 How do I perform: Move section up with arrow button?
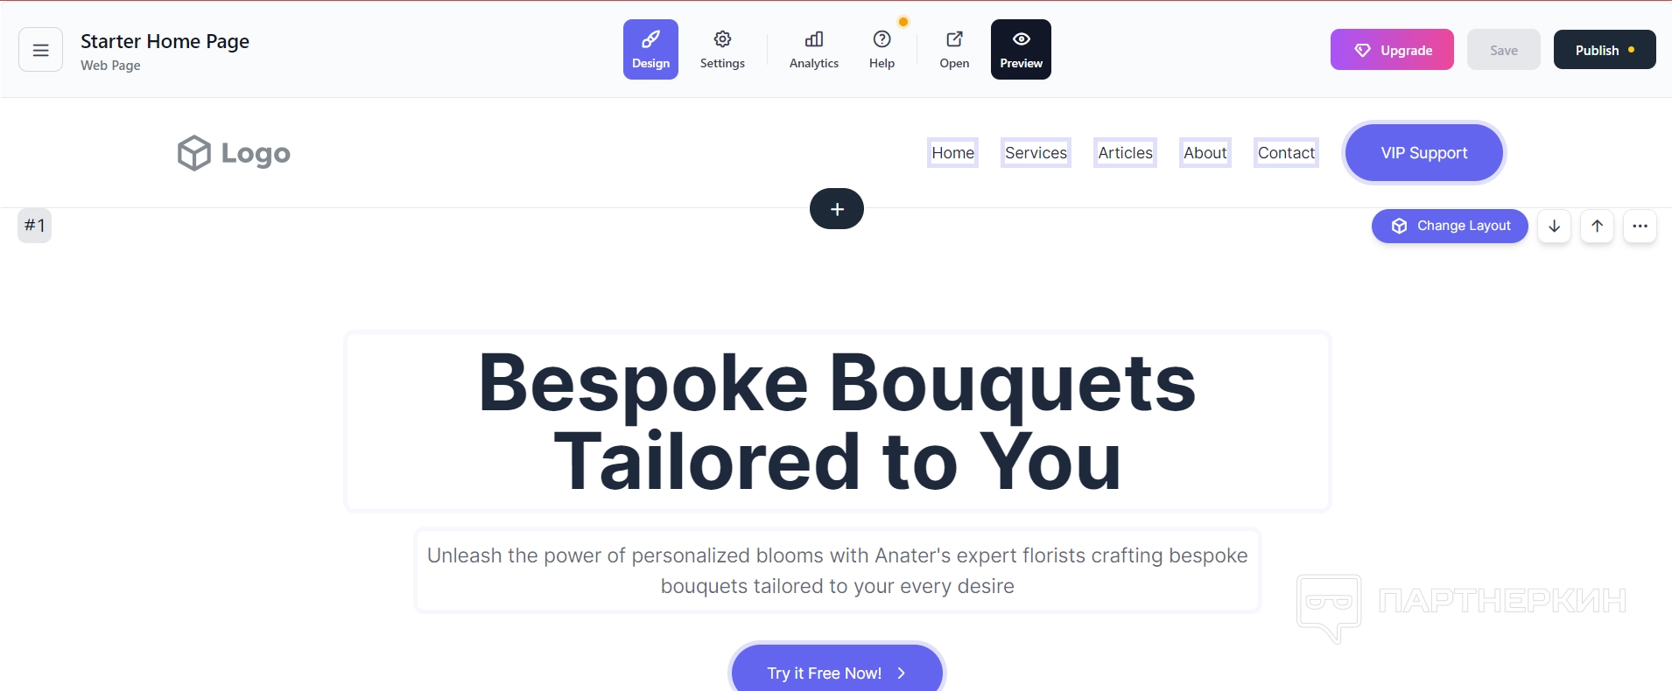[1598, 226]
